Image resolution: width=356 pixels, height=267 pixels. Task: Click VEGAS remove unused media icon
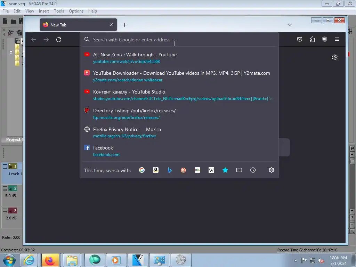(11, 33)
